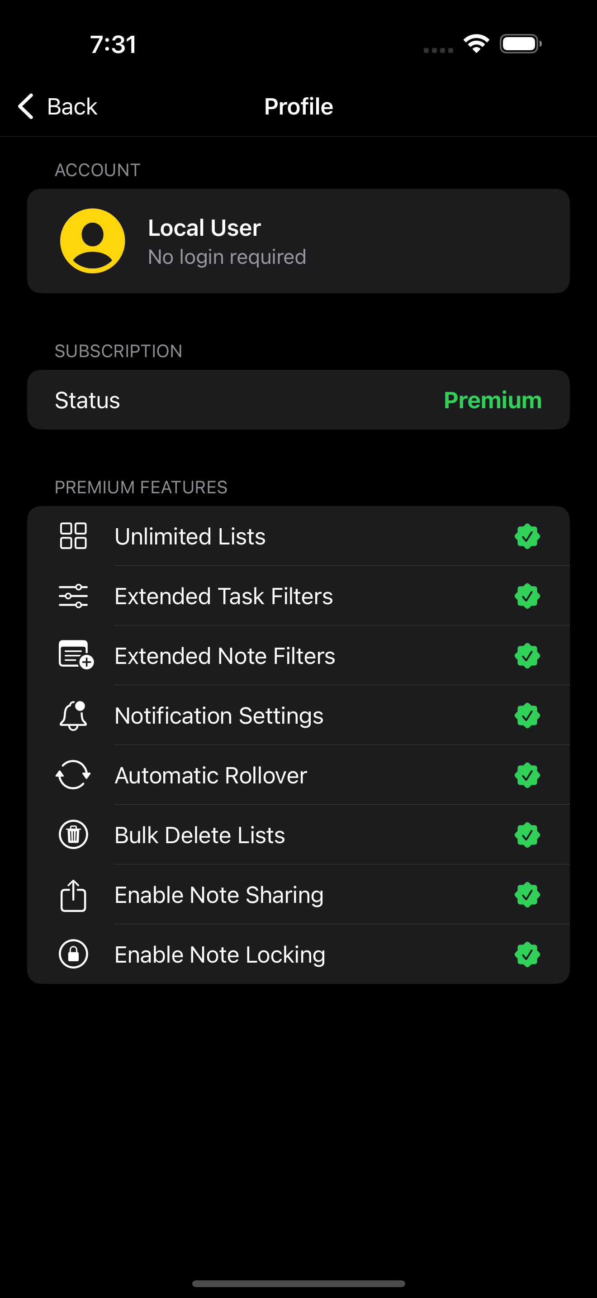Tap the yellow Local User avatar

[x=93, y=241]
